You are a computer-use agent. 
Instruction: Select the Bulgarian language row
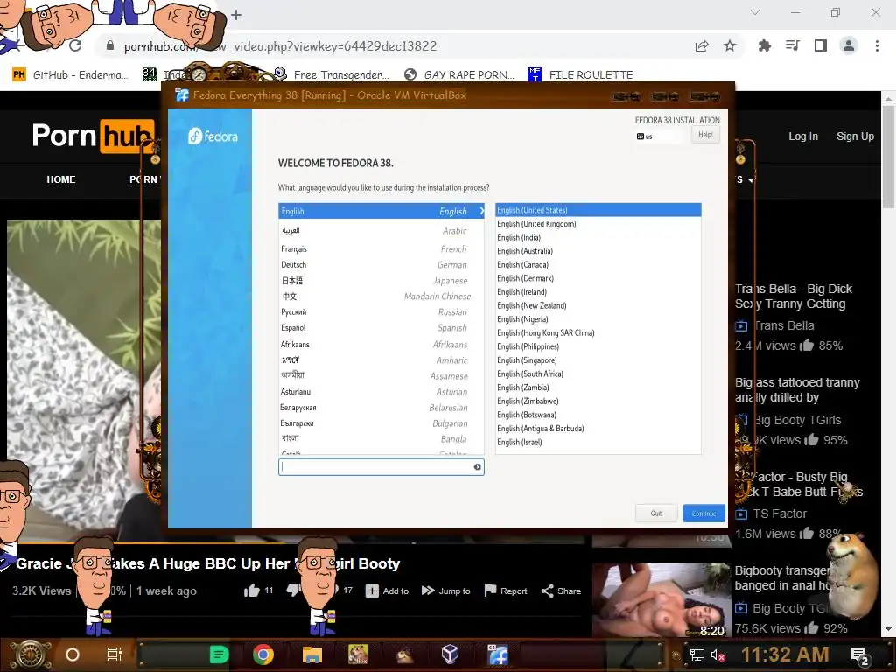pos(381,423)
